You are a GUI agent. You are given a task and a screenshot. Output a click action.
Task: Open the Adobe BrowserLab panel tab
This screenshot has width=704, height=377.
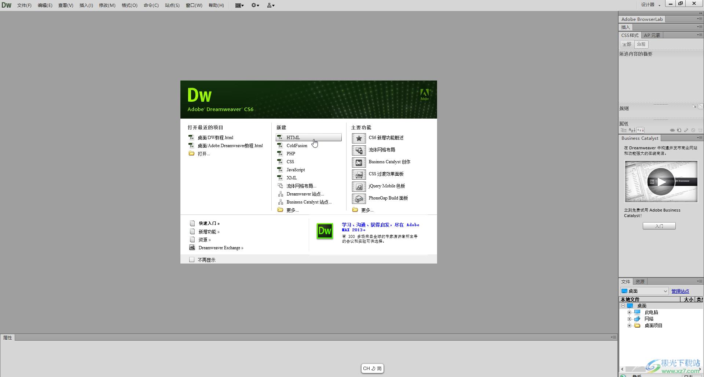pyautogui.click(x=642, y=19)
